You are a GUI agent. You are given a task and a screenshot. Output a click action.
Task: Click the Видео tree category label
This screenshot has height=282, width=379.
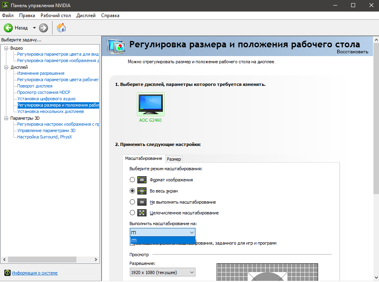tap(16, 48)
